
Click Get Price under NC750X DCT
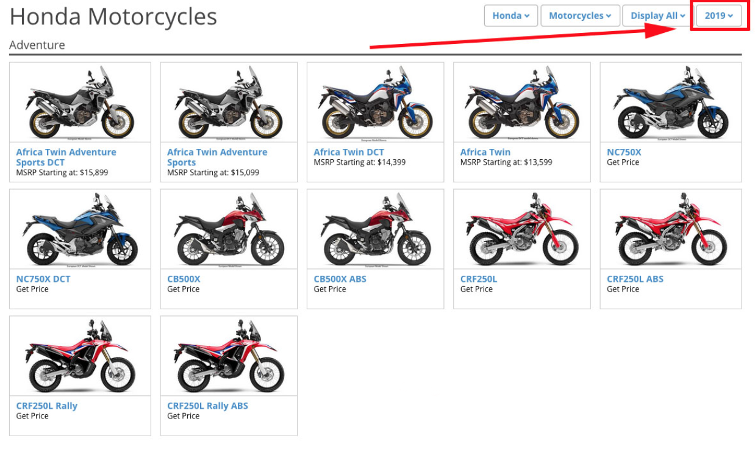point(32,289)
